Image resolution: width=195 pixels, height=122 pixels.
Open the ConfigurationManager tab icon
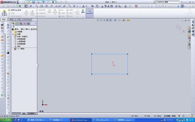pyautogui.click(x=21, y=24)
